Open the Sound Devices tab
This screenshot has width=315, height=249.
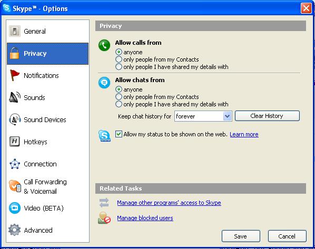[x=47, y=119]
